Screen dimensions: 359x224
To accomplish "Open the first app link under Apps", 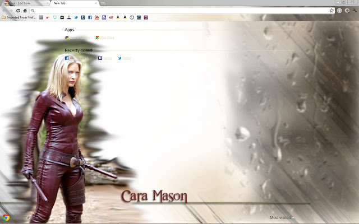I will (x=77, y=38).
